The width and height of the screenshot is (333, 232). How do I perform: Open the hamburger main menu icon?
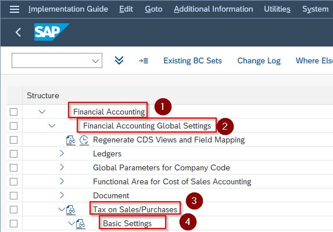coord(15,9)
